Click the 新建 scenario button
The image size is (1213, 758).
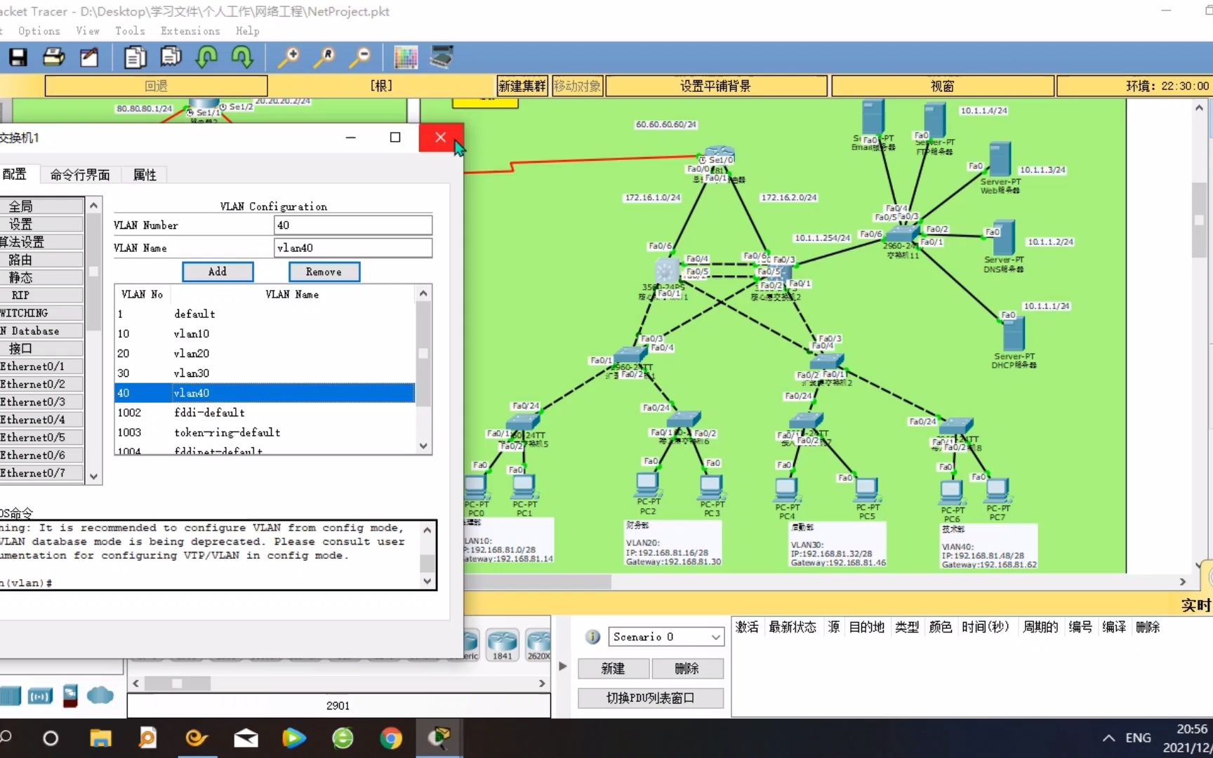click(614, 668)
